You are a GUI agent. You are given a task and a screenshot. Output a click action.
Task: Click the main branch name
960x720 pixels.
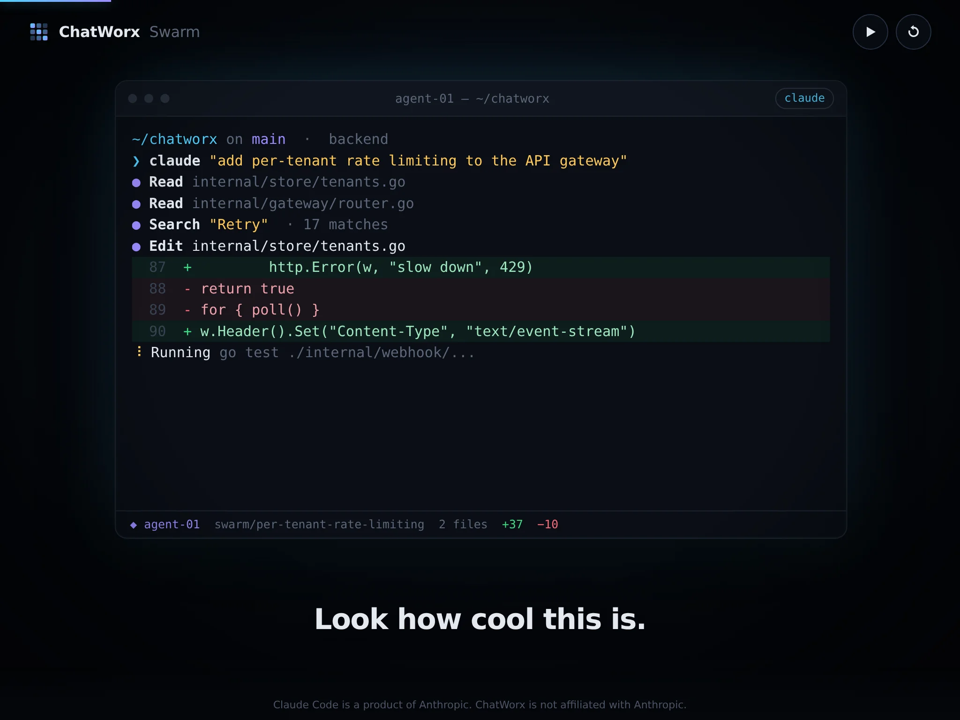coord(268,139)
